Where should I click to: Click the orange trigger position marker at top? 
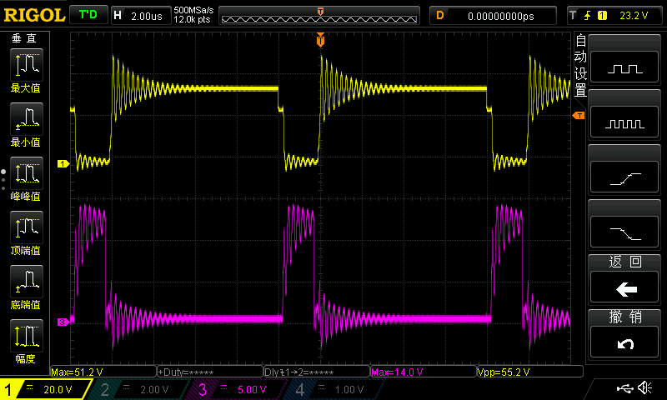[320, 40]
